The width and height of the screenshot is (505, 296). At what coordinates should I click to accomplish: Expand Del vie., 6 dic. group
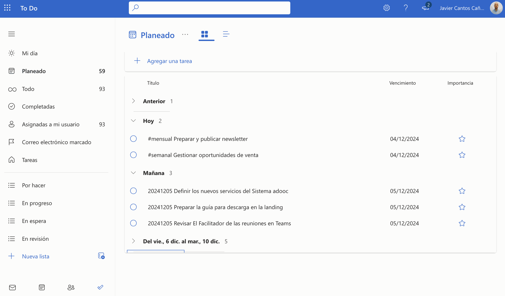pos(133,241)
